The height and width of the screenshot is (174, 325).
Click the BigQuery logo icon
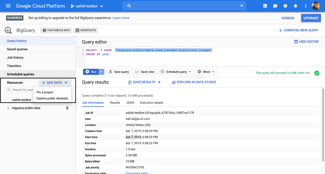point(8,30)
